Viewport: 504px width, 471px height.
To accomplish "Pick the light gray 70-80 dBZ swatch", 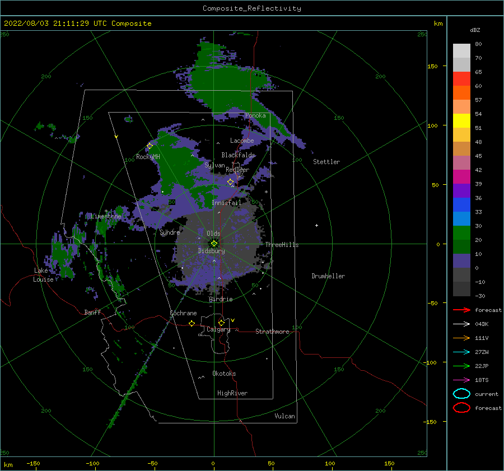I will 461,51.
